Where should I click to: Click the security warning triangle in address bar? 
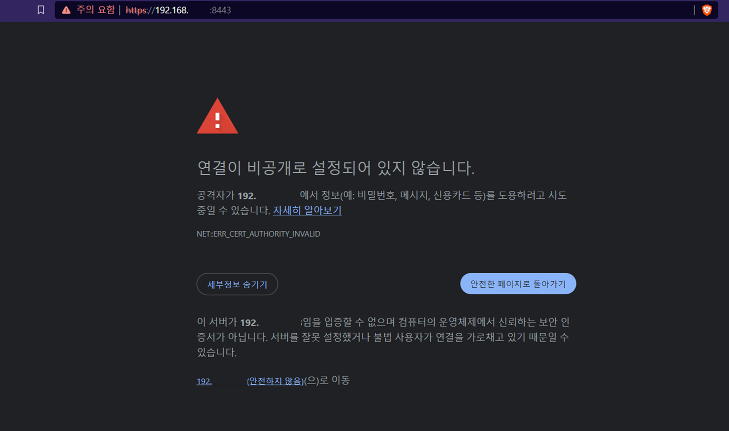66,10
